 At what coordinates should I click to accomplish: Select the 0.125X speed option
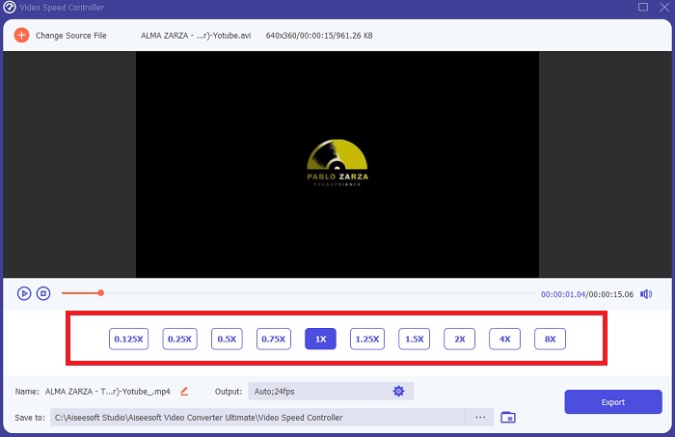pyautogui.click(x=128, y=339)
